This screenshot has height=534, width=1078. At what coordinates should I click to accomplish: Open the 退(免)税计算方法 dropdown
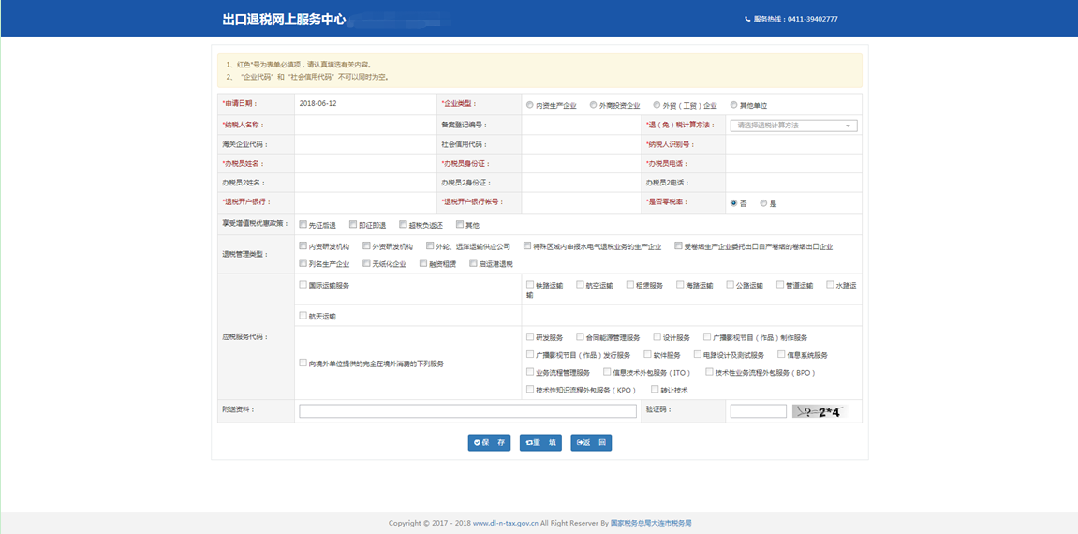click(x=793, y=126)
